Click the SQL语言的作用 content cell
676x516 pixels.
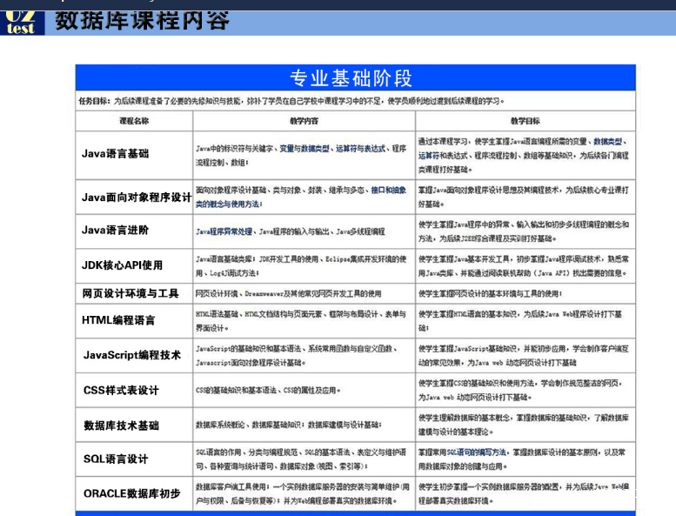point(304,459)
